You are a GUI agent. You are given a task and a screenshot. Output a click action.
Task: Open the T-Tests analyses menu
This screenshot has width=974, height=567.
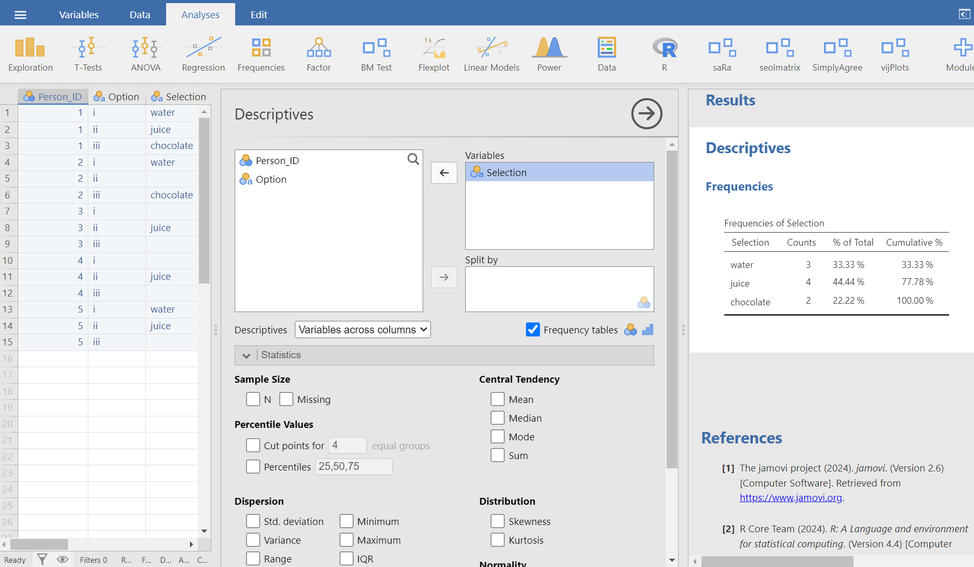[88, 54]
